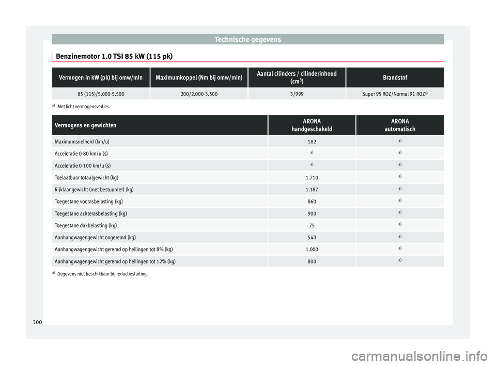Click footnote 'Met licht vermogensverlies.'
Screen dimensions: 496x365
[84, 107]
